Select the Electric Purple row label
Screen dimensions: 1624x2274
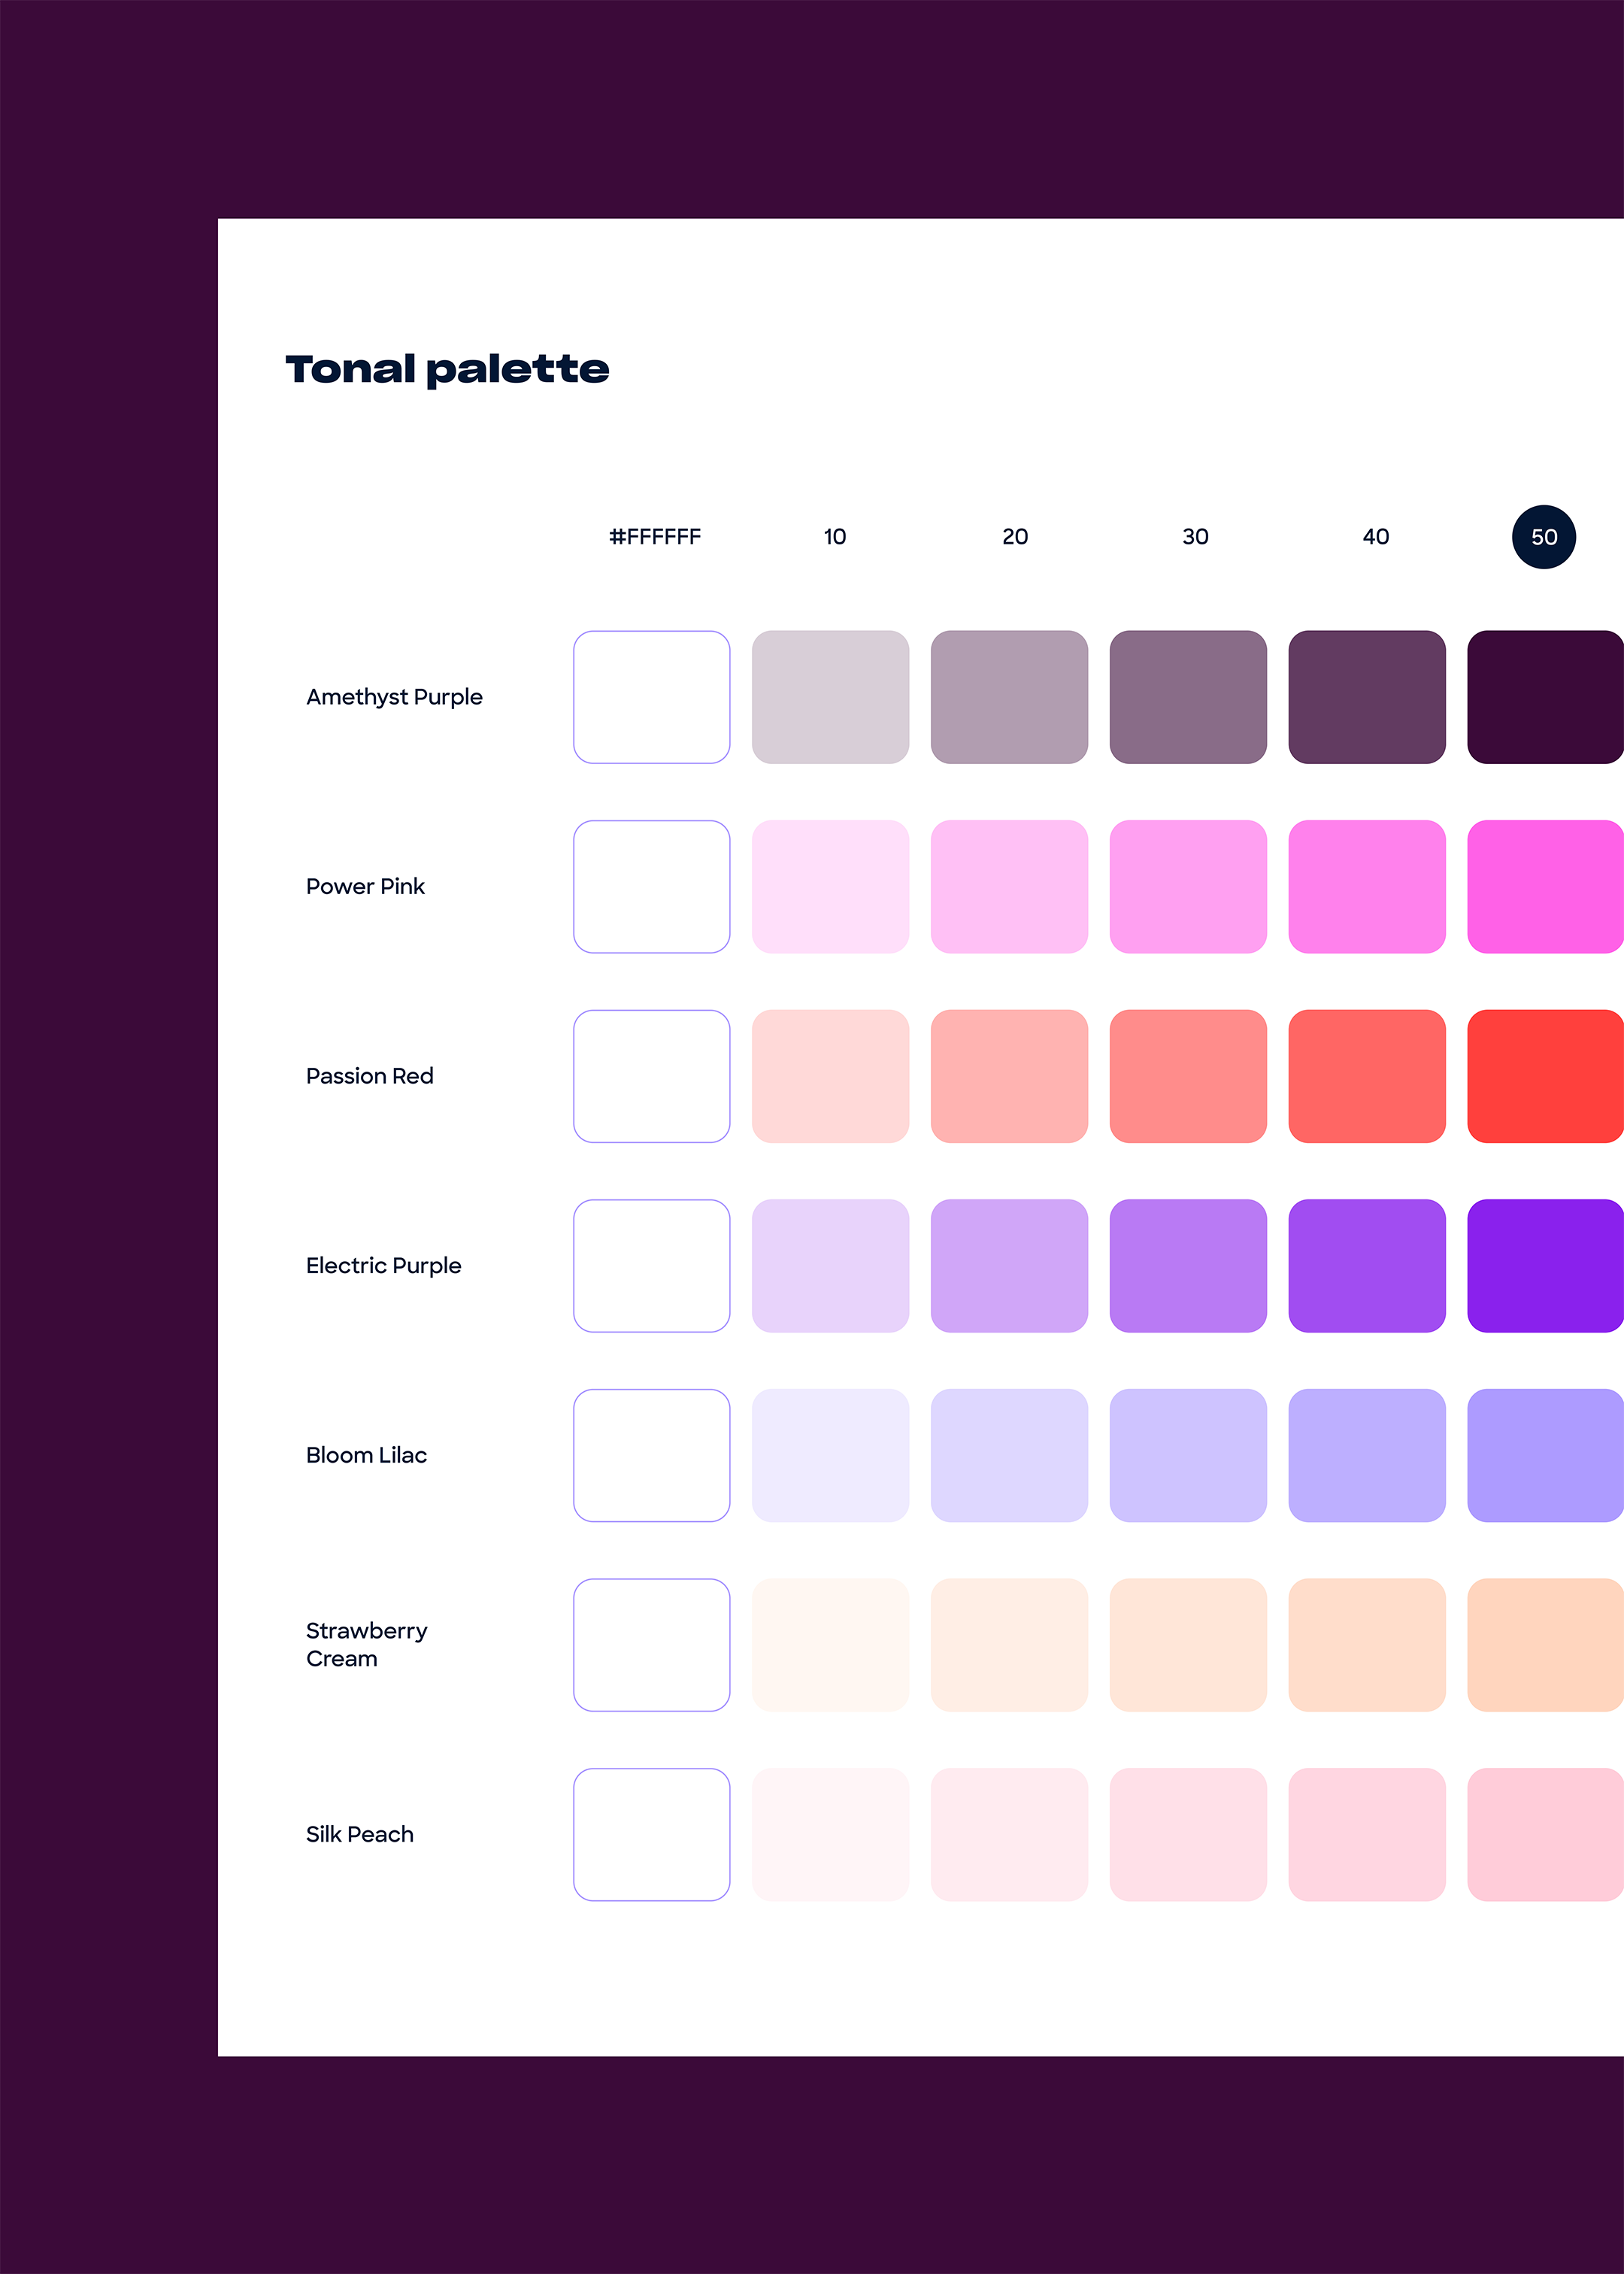(x=384, y=1266)
